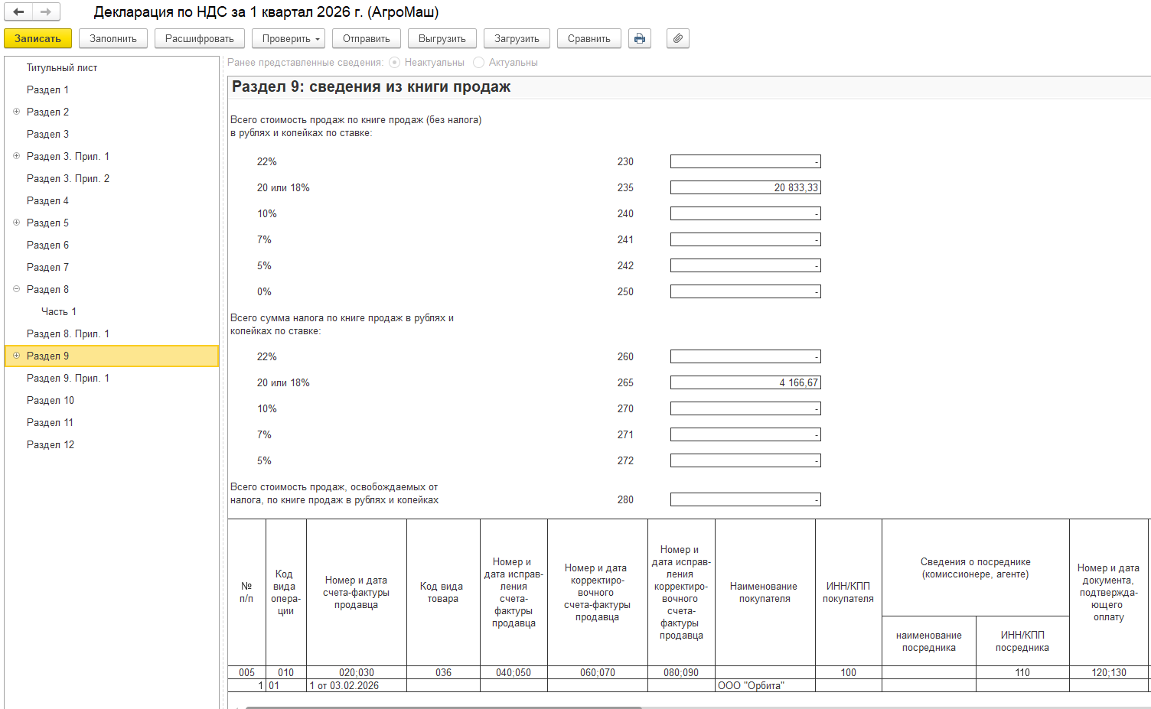Open Титульный лист section
Screen dimensions: 1151x709
tap(62, 67)
